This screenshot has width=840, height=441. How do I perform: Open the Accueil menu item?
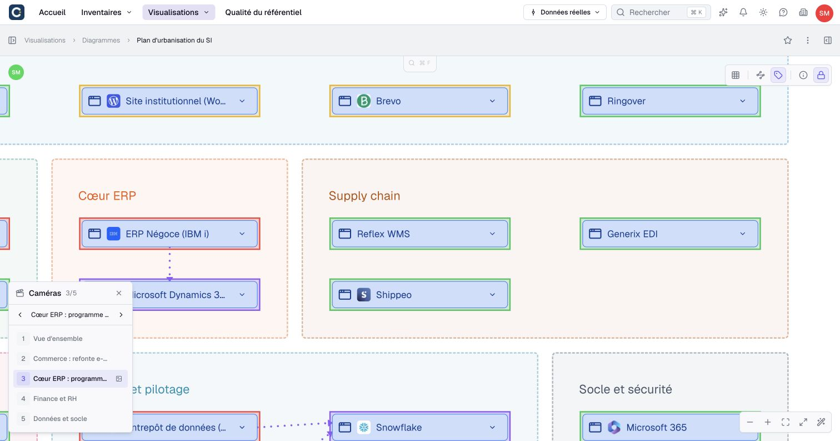click(x=52, y=12)
